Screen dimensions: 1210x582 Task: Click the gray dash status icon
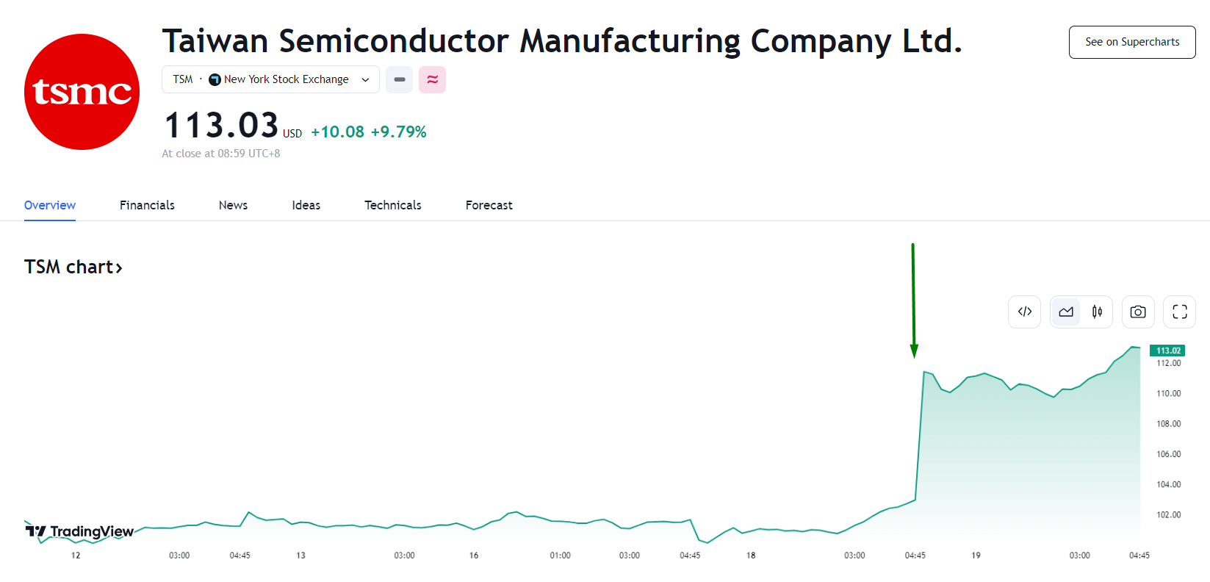pyautogui.click(x=399, y=79)
